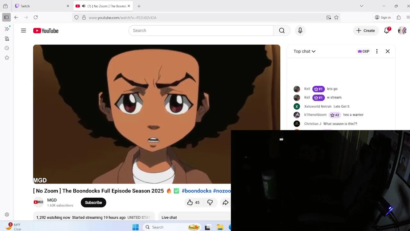Open AI chatbot sparkle sidebar icon
This screenshot has height=231, width=410.
7,29
